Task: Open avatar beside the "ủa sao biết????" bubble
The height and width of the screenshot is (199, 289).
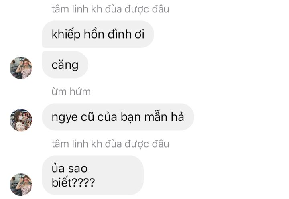Action: pos(21,185)
